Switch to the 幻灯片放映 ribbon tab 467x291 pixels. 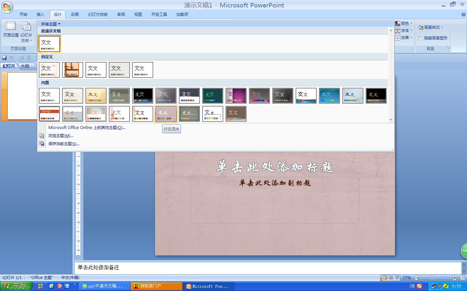click(x=98, y=15)
